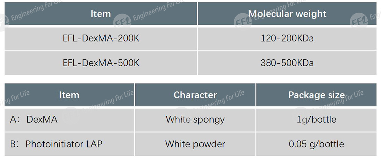The width and height of the screenshot is (381, 161).
Task: Select the EFL-DexMA-200K cell
Action: (x=101, y=38)
